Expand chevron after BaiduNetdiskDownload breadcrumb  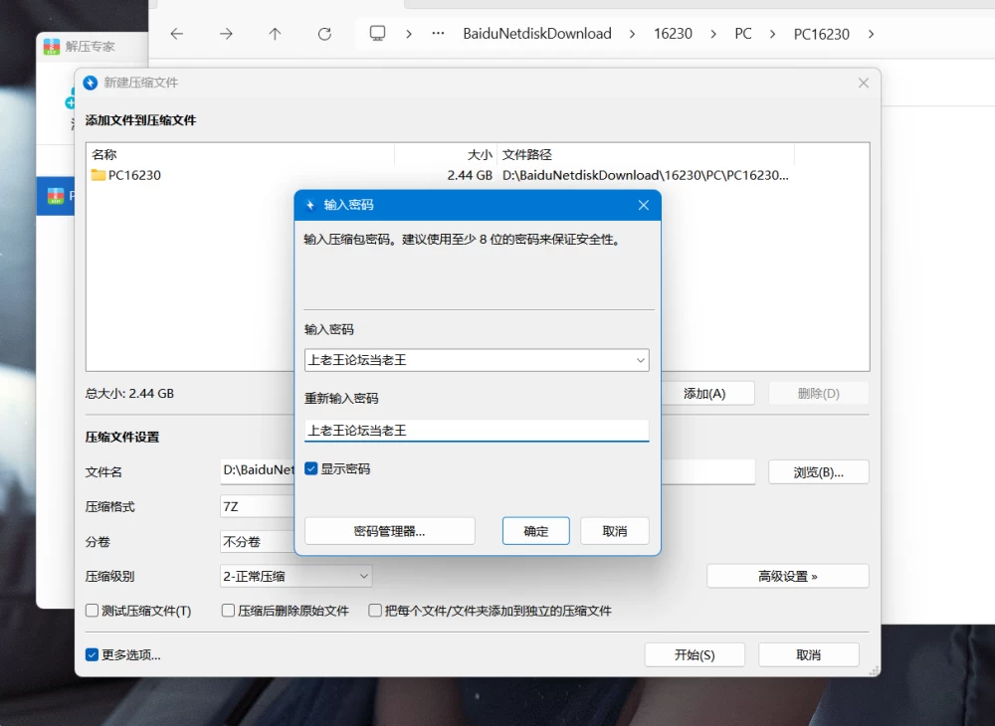click(632, 34)
